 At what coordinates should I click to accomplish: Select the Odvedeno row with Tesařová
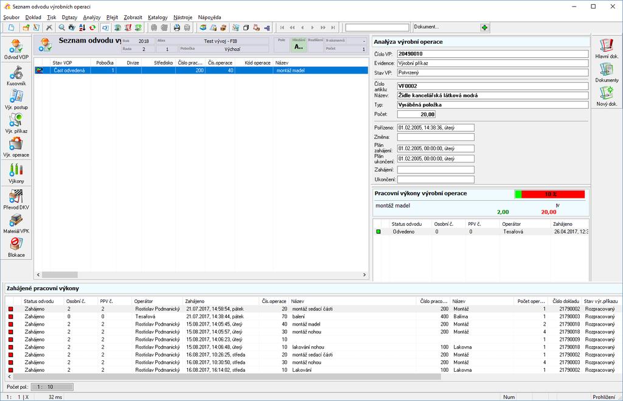click(481, 232)
